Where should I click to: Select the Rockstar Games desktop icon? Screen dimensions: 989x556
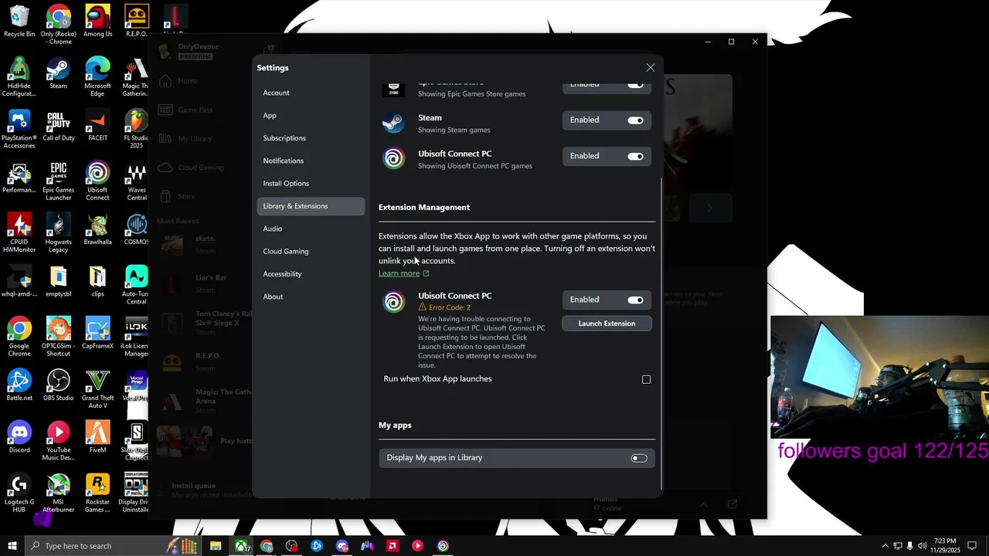[x=97, y=493]
